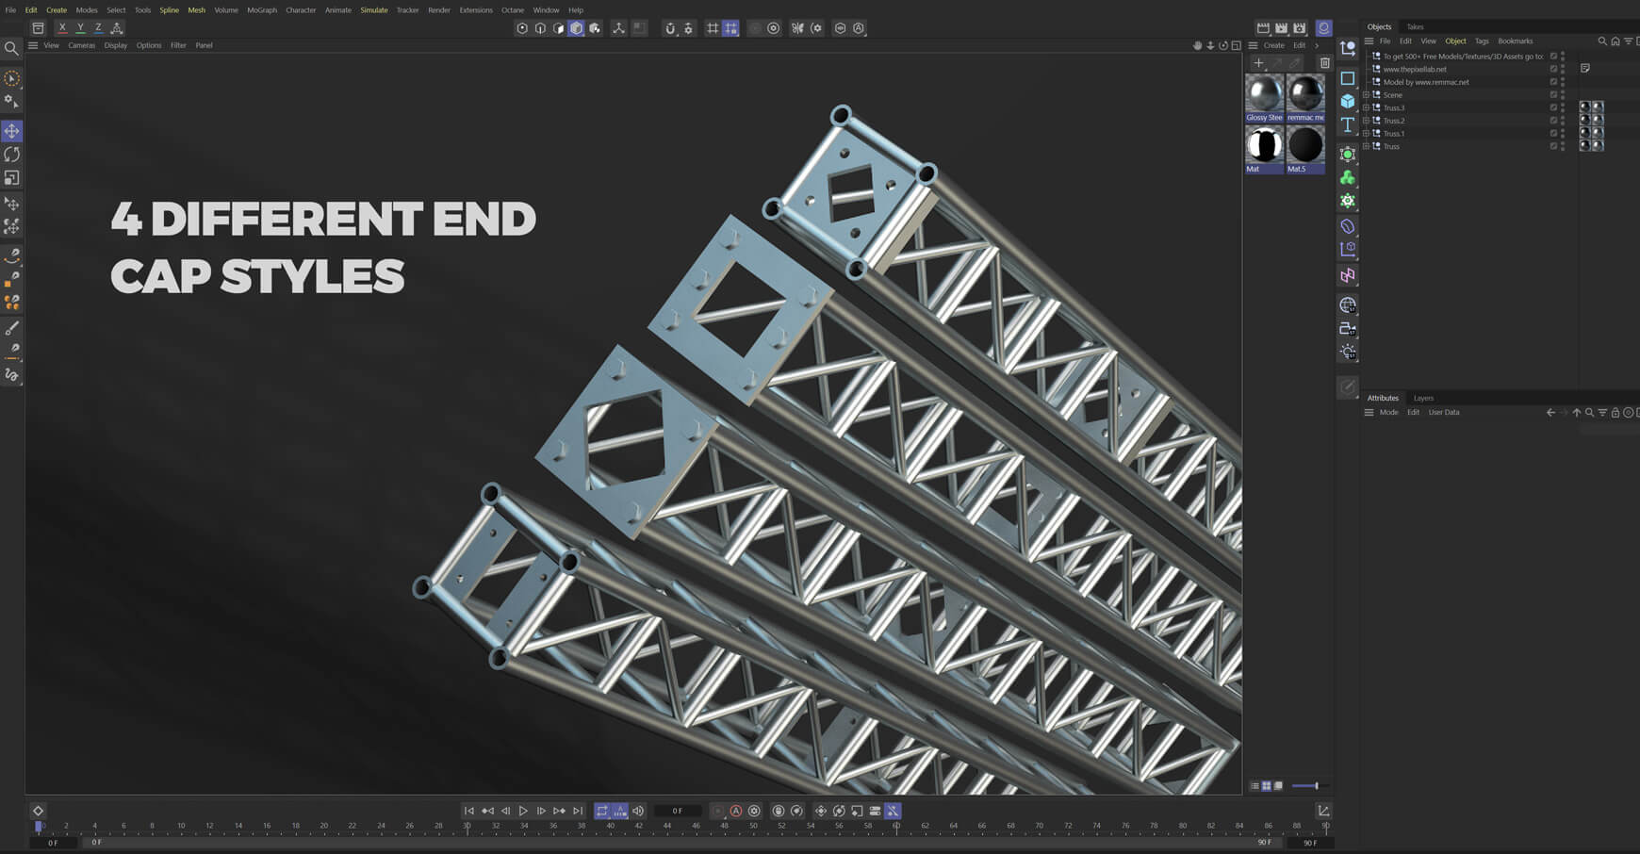Click Mode in the Attributes panel
Screen dimensions: 1640x854
click(x=1388, y=413)
